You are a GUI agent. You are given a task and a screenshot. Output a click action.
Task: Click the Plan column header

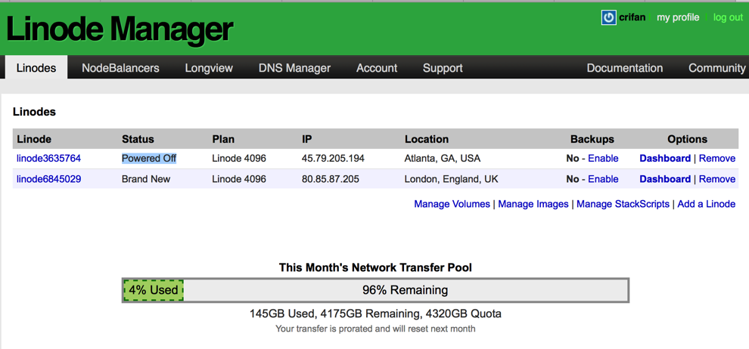[223, 139]
